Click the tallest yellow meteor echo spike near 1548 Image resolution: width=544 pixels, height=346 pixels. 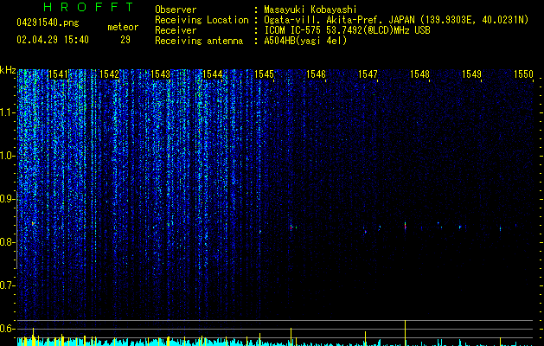pyautogui.click(x=406, y=333)
